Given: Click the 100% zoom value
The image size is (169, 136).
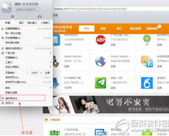Looking at the screenshot, I should [34, 73].
